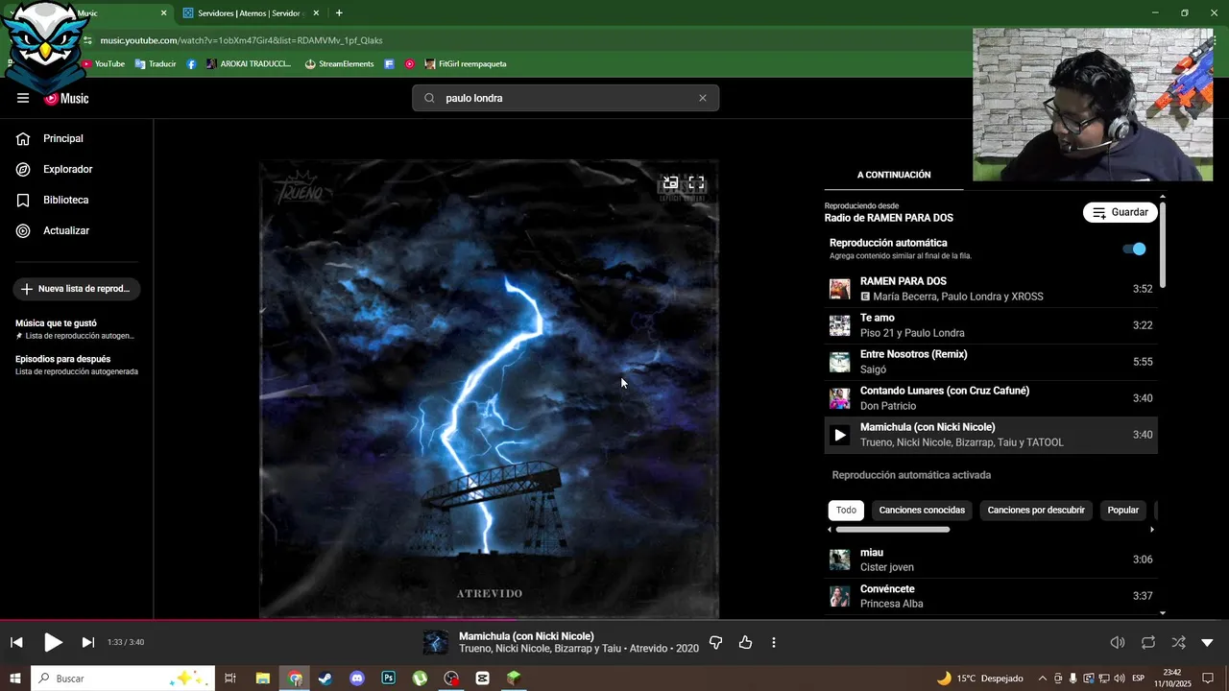Create a new playlist with Nueva lista button
The image size is (1229, 691).
pyautogui.click(x=77, y=289)
